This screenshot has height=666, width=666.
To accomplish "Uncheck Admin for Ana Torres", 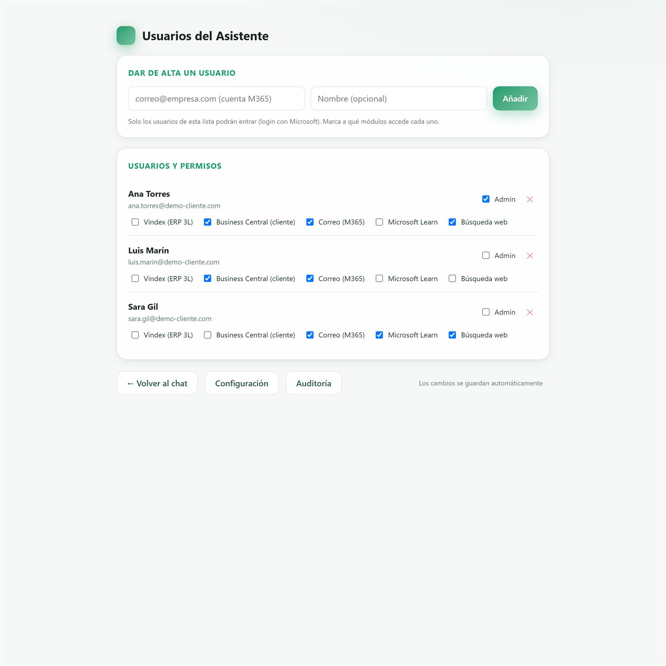I will [486, 199].
